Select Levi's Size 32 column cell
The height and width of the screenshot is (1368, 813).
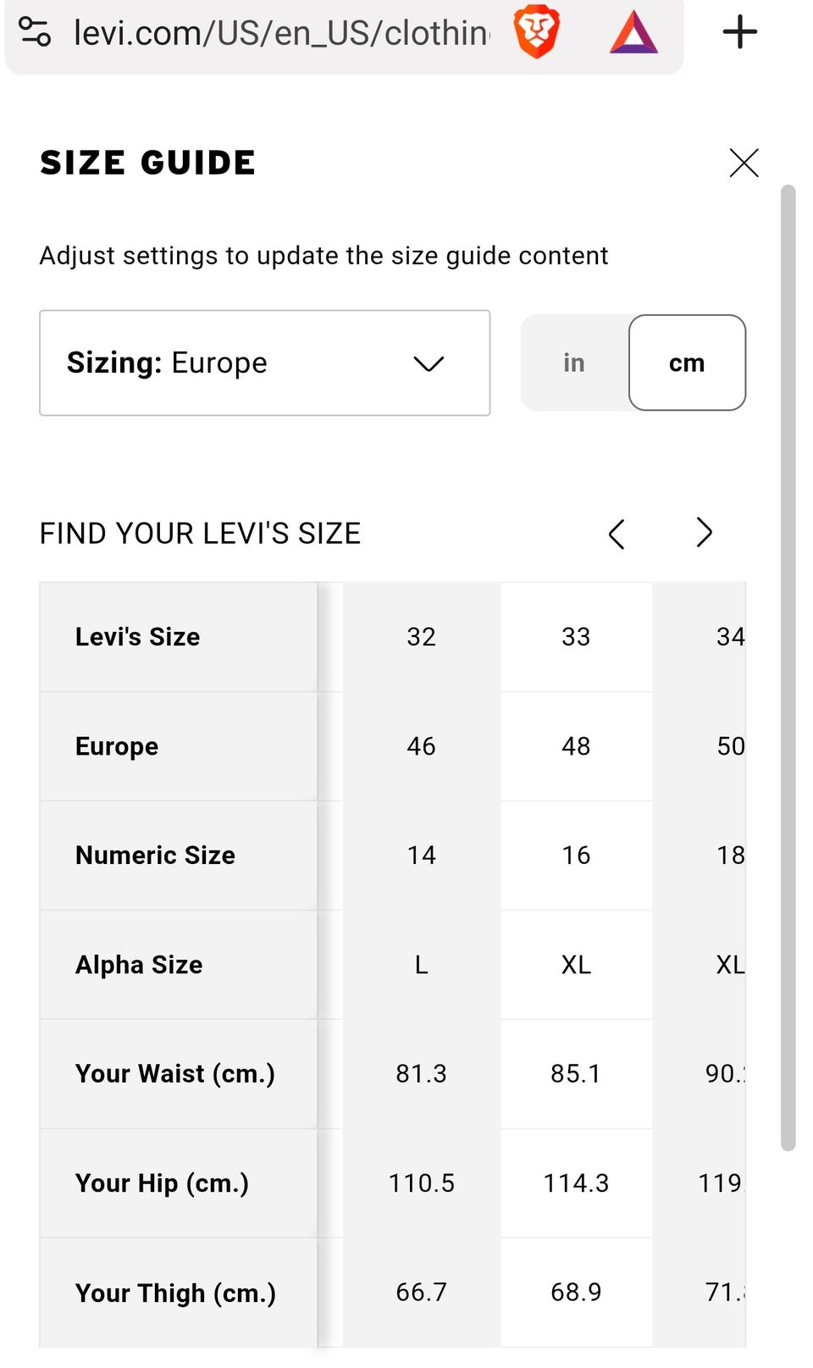(421, 637)
